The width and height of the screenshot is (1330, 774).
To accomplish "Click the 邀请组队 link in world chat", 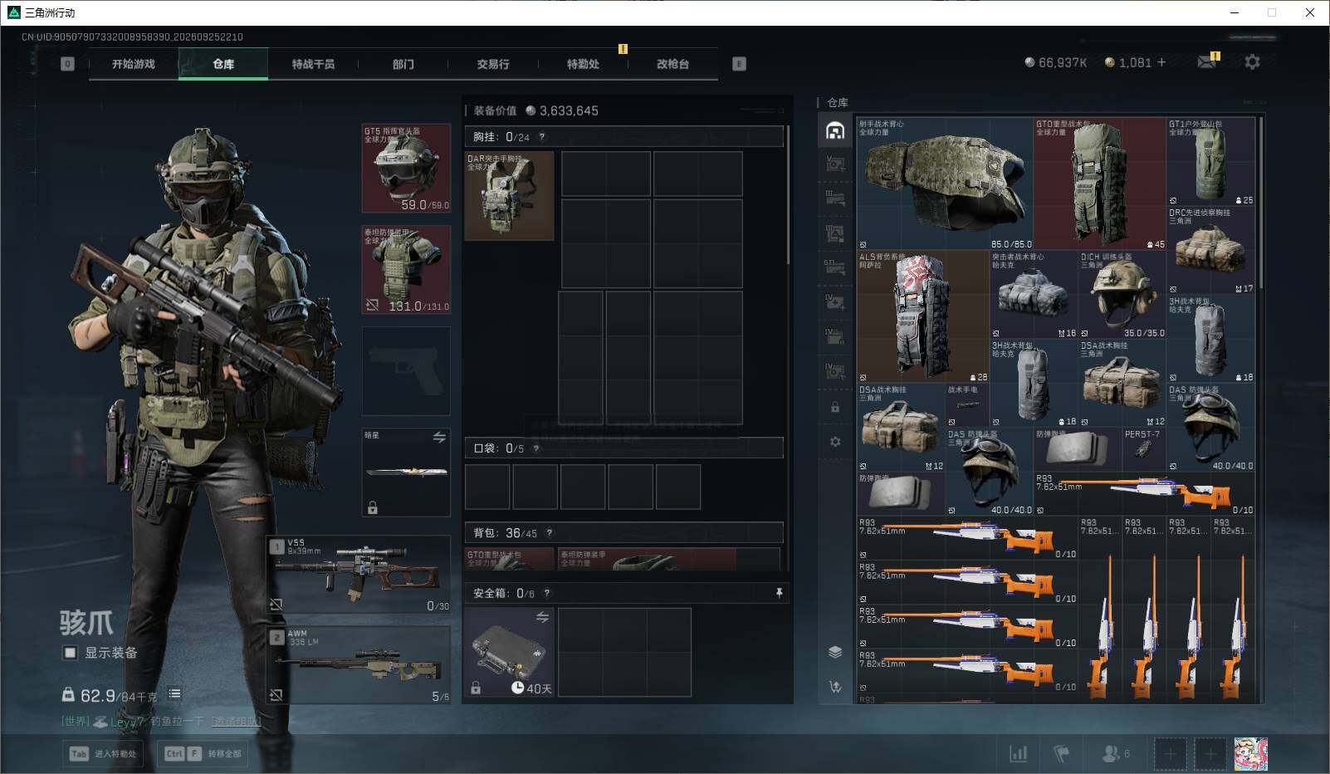I will click(x=236, y=722).
